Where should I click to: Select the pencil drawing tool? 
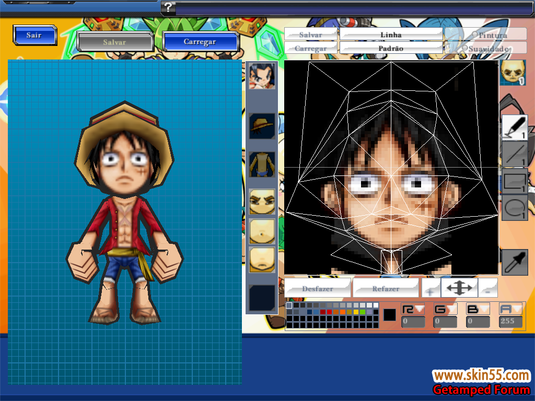[515, 127]
